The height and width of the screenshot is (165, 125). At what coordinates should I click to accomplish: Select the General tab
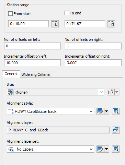pyautogui.click(x=11, y=74)
